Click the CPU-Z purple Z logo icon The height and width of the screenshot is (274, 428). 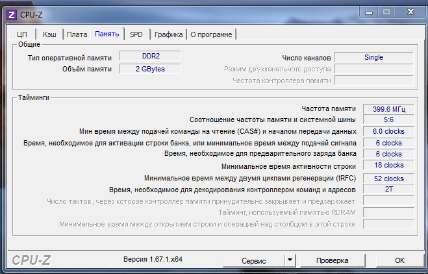(x=12, y=15)
